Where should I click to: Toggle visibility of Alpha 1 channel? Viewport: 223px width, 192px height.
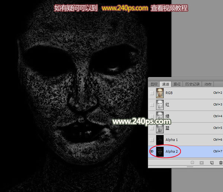coord(152,140)
